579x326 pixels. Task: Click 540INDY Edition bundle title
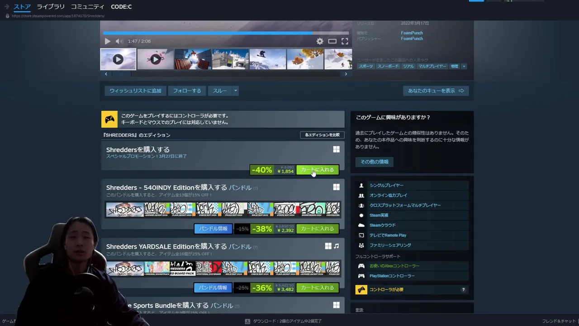click(179, 187)
